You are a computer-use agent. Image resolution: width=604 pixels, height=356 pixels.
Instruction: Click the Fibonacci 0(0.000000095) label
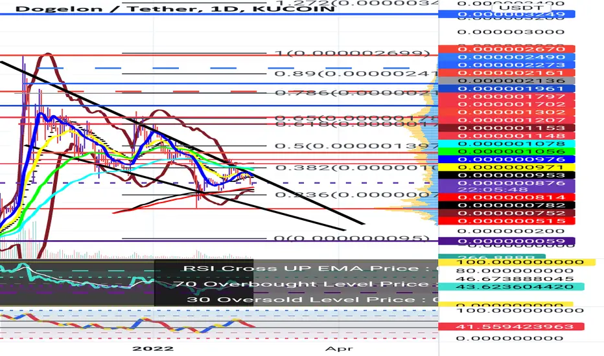[x=352, y=239]
